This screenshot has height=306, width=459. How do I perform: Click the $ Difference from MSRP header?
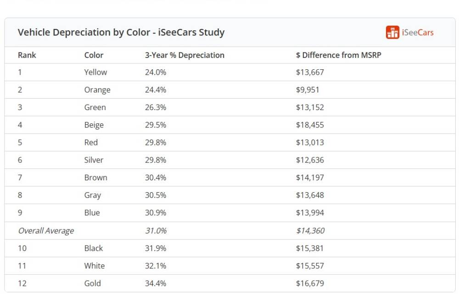click(x=338, y=55)
